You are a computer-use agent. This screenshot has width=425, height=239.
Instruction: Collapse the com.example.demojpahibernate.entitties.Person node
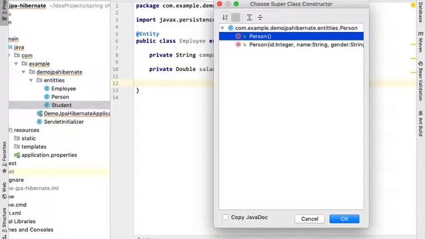[222, 28]
